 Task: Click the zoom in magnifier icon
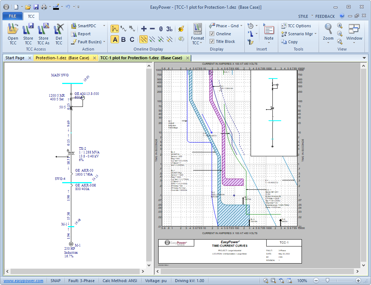340,26
